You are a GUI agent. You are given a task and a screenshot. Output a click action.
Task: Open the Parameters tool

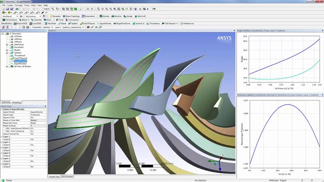pos(88,16)
